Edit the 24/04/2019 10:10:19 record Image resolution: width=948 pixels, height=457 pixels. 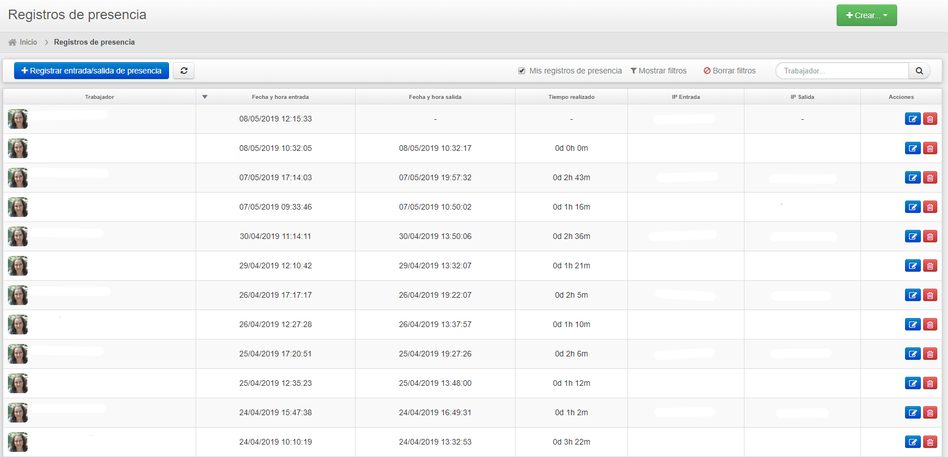(912, 442)
